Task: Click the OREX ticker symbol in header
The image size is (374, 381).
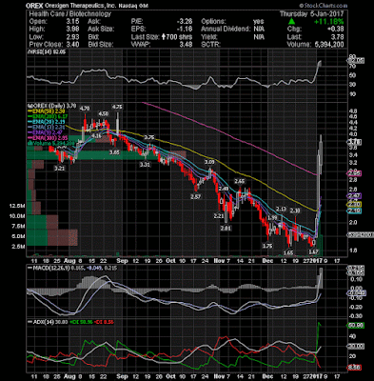Action: [x=33, y=6]
